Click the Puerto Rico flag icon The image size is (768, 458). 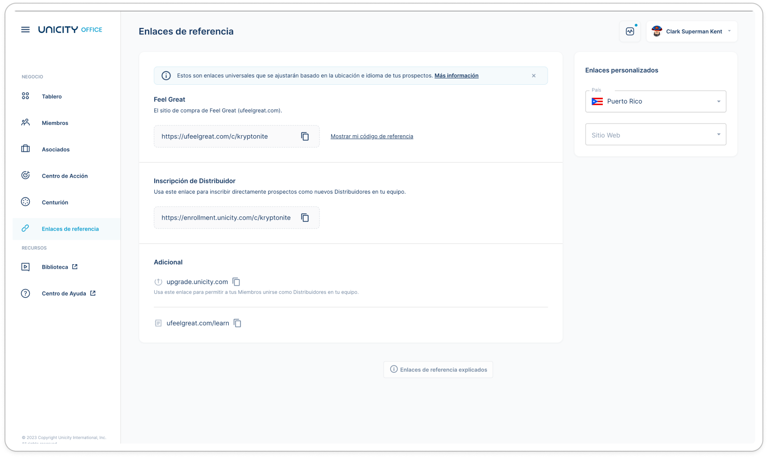pyautogui.click(x=597, y=101)
